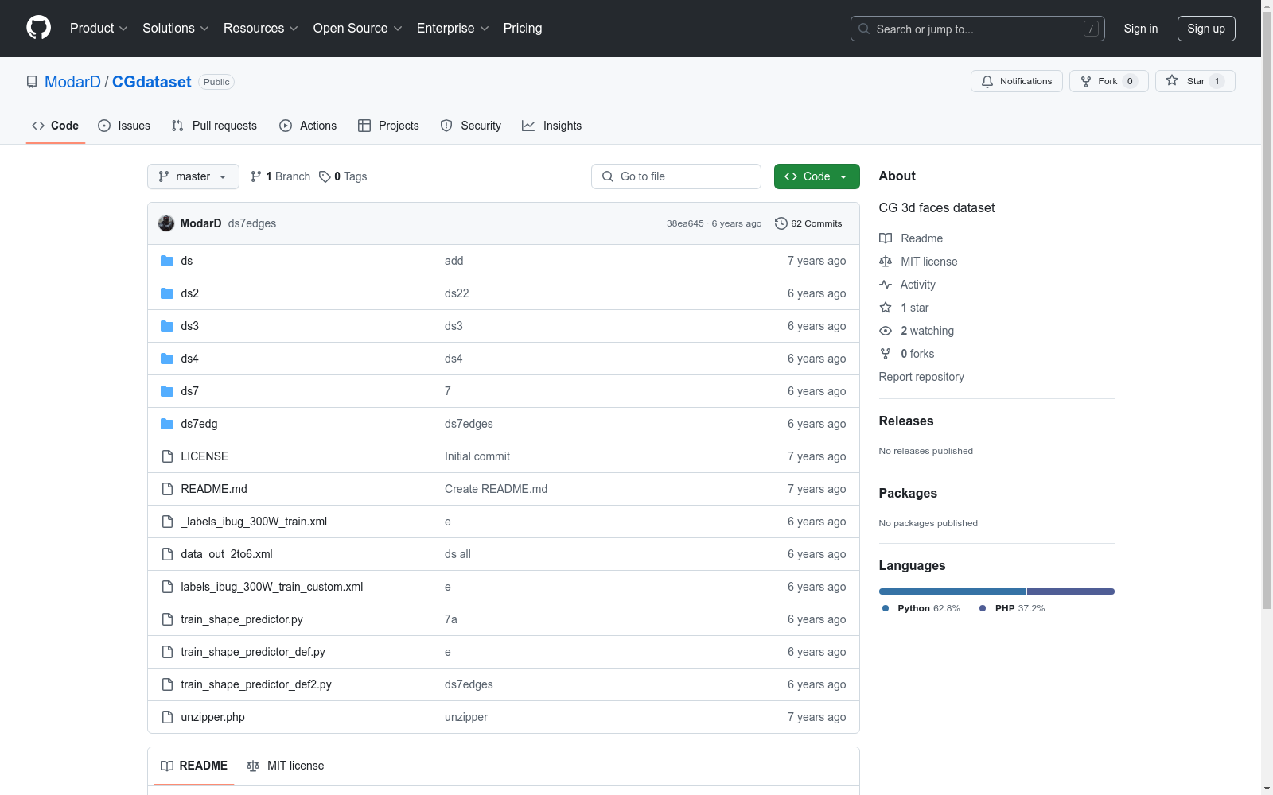Click the Sign up button
Image resolution: width=1273 pixels, height=795 pixels.
point(1206,29)
